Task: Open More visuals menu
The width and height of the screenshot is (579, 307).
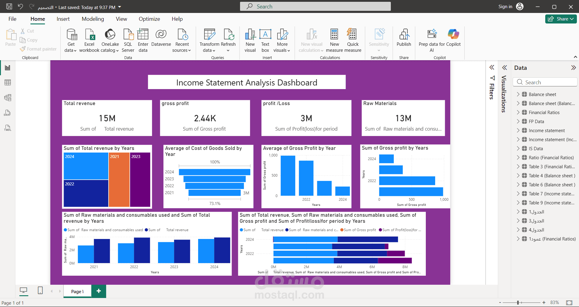Action: pyautogui.click(x=282, y=41)
